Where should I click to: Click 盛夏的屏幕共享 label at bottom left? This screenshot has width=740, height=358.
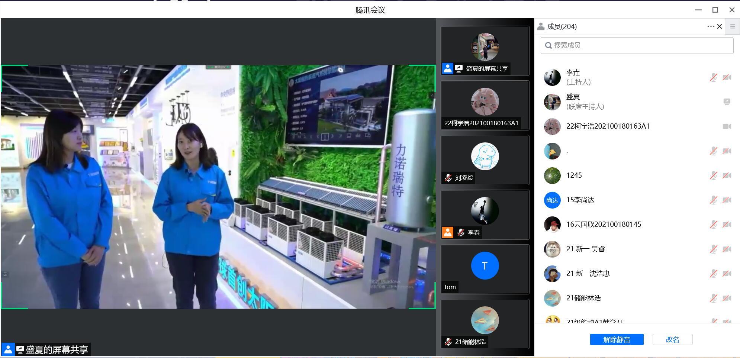pyautogui.click(x=57, y=349)
